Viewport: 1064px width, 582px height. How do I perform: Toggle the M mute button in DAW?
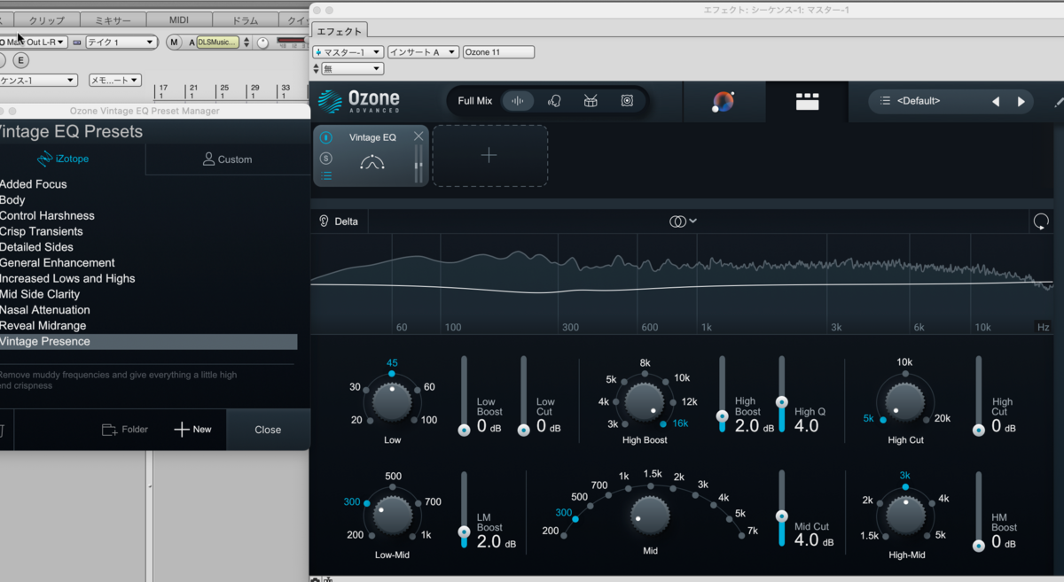(174, 43)
